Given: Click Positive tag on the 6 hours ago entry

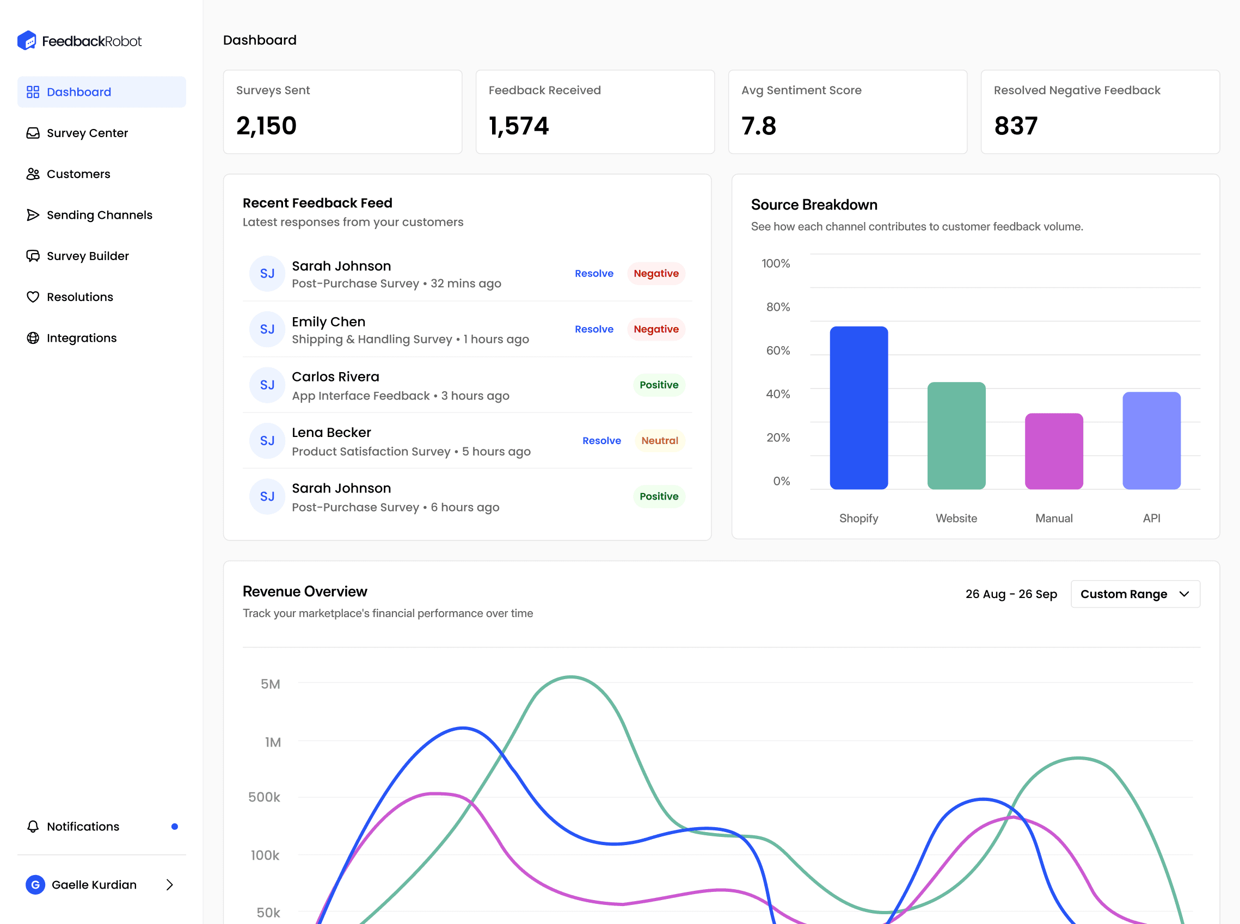Looking at the screenshot, I should coord(659,497).
